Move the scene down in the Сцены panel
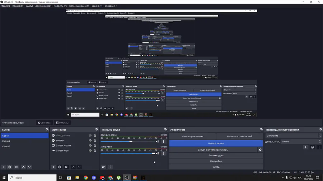 (x=29, y=167)
